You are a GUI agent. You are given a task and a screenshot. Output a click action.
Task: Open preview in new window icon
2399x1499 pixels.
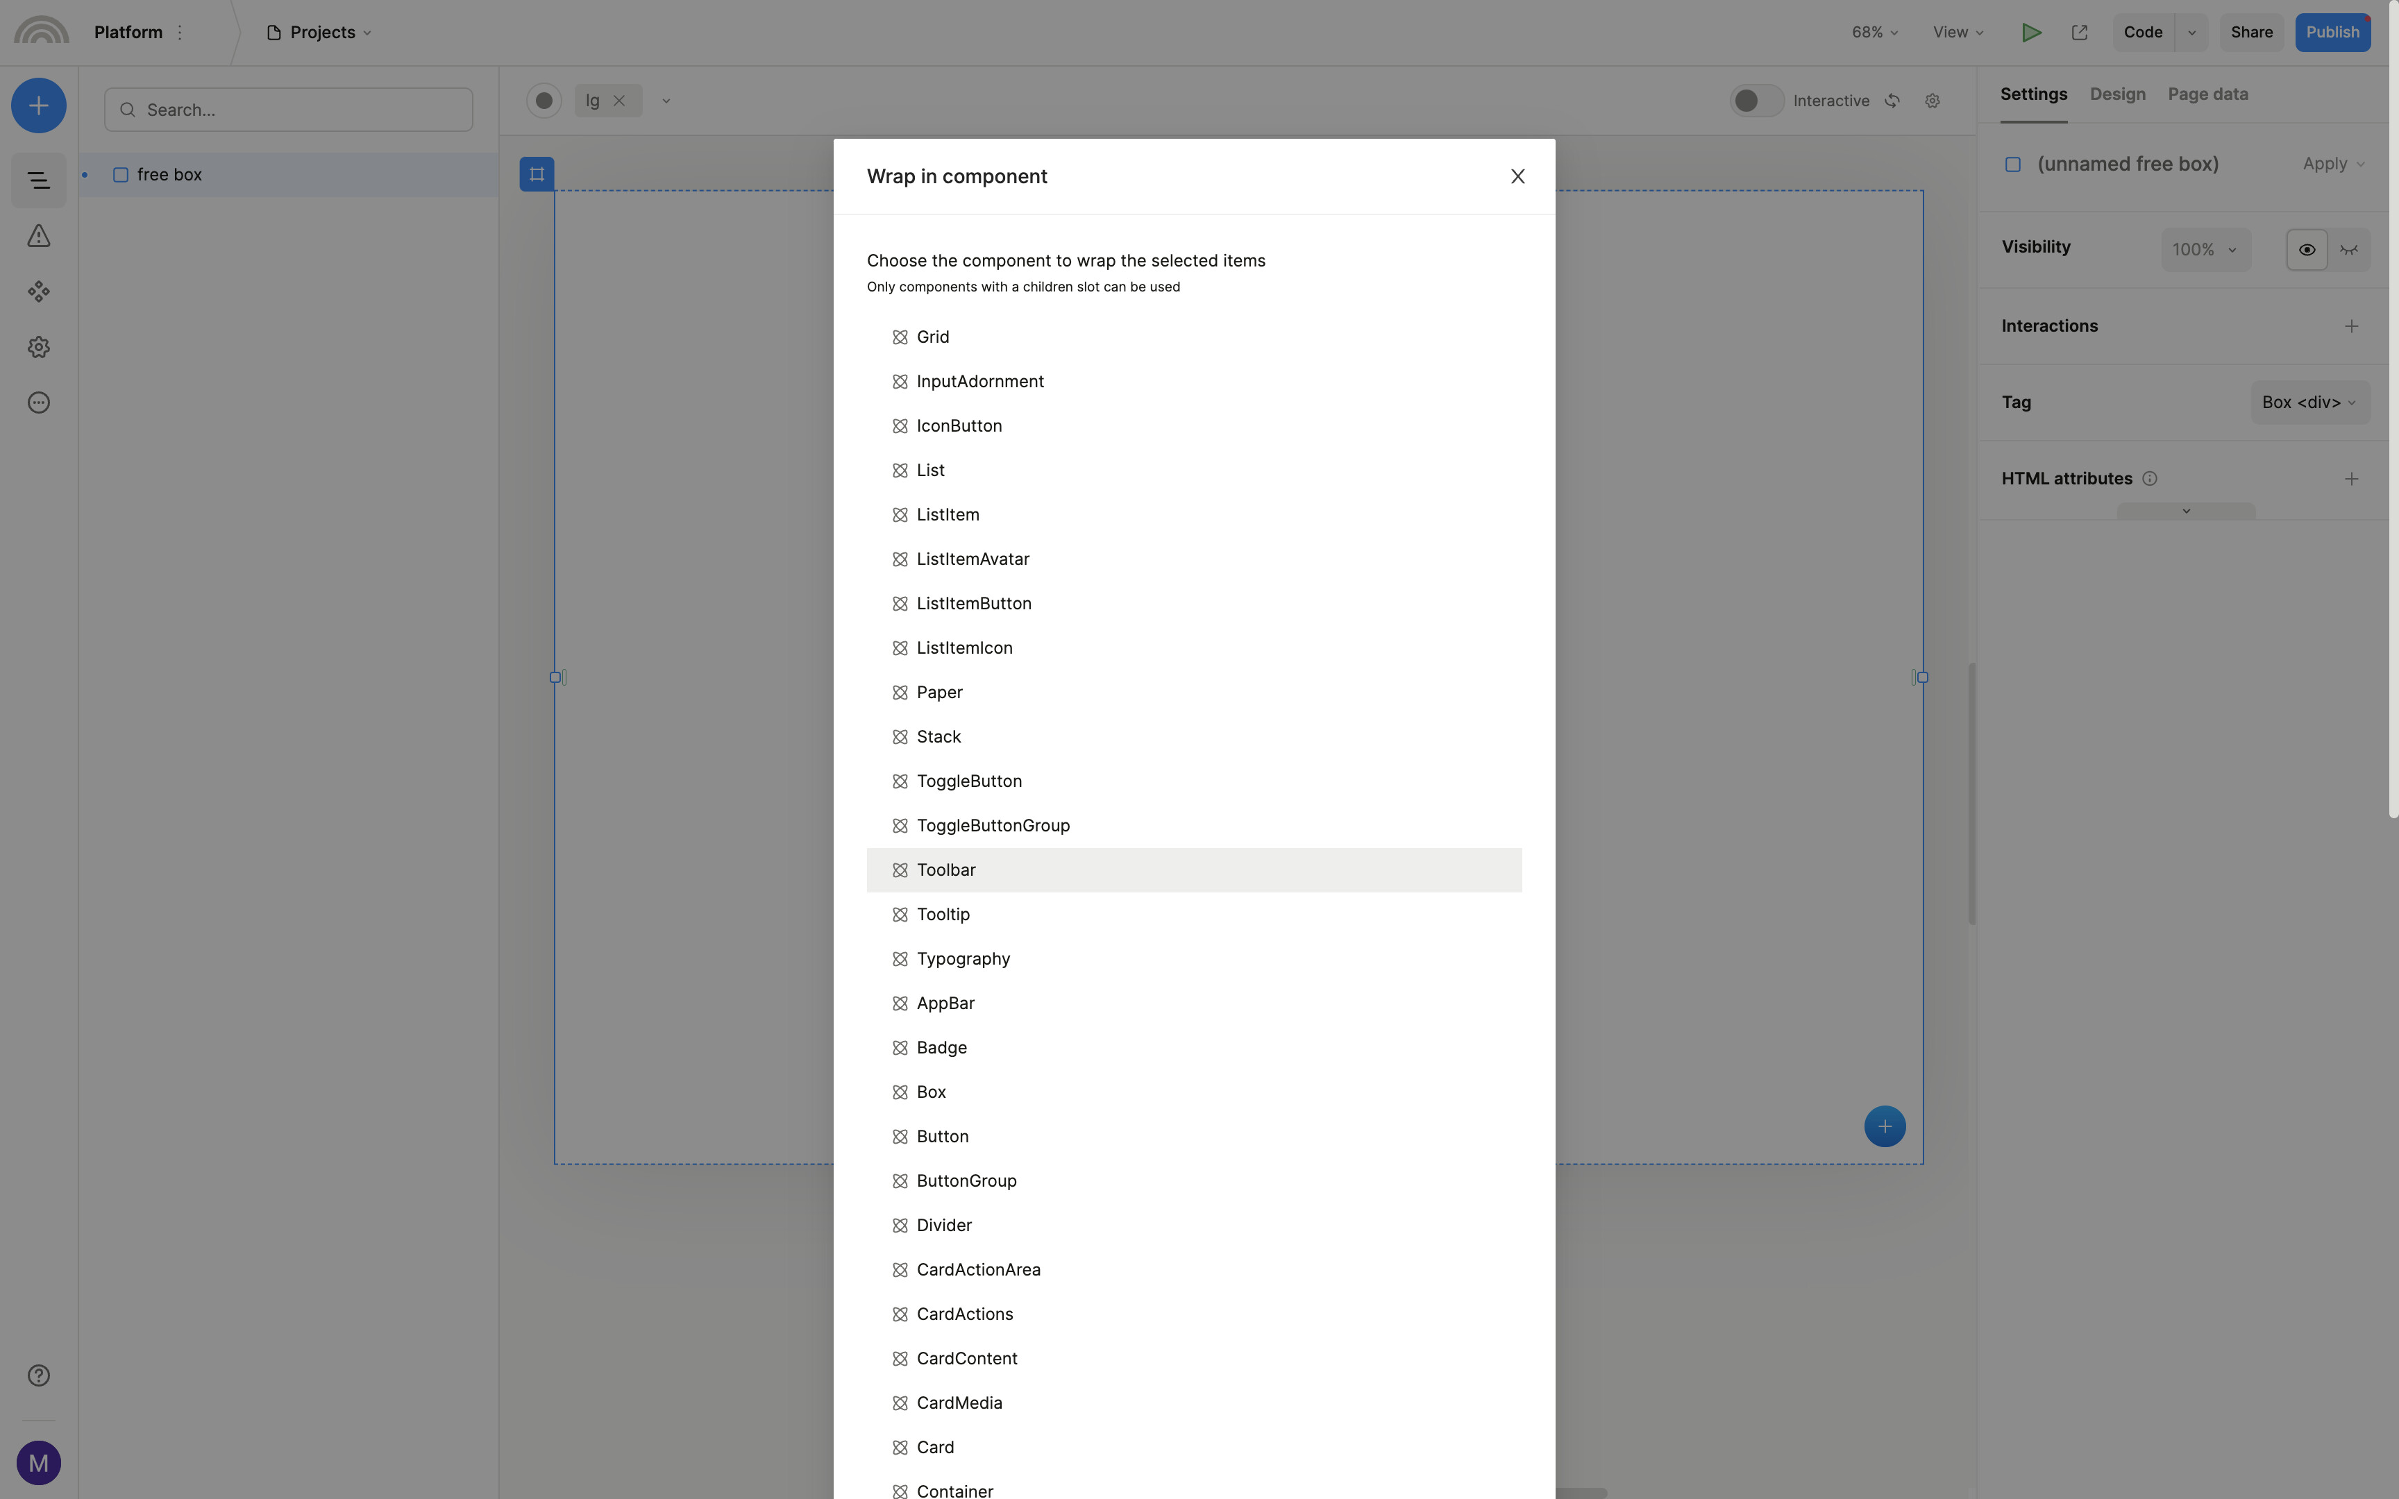pos(2080,33)
